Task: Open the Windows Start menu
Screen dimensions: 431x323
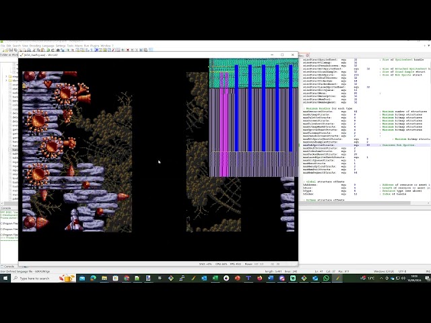Action: 5,278
